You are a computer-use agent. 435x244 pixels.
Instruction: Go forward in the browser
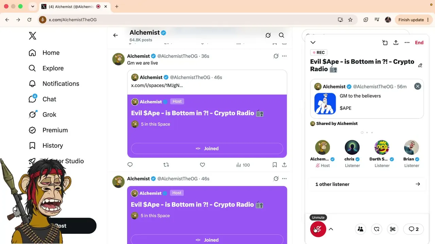coord(18,20)
